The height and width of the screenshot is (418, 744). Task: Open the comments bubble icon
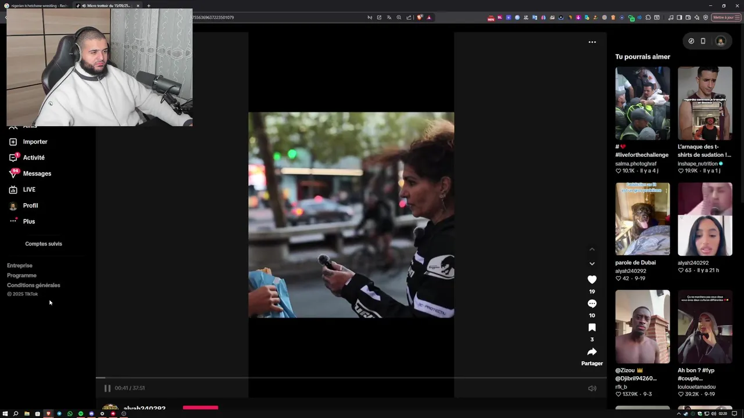[x=592, y=304]
